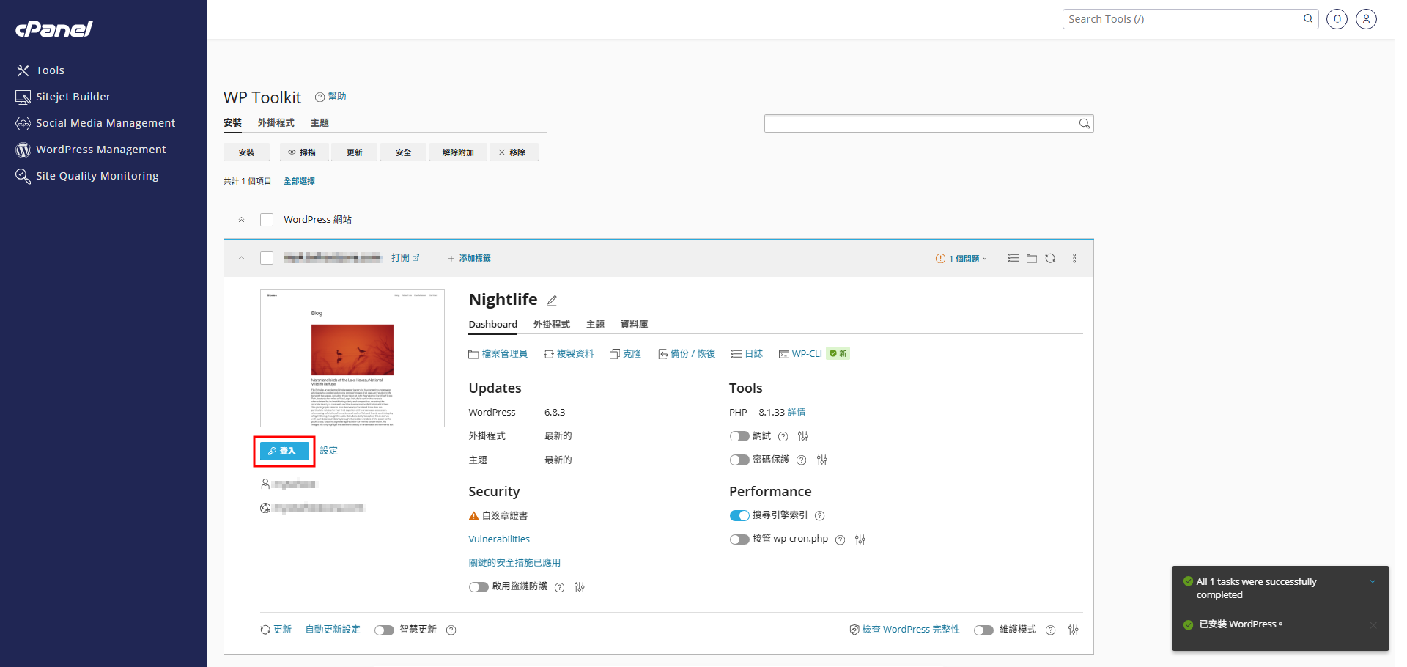
Task: Open the 檔案管理員 file manager icon
Action: tap(498, 353)
